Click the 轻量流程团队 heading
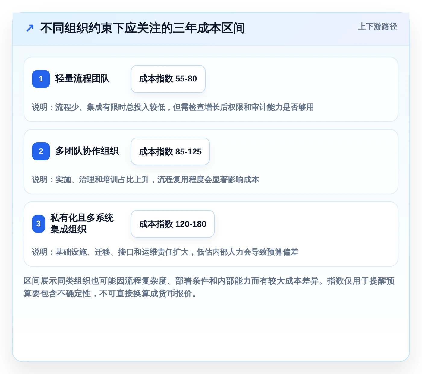The width and height of the screenshot is (422, 374). [82, 79]
